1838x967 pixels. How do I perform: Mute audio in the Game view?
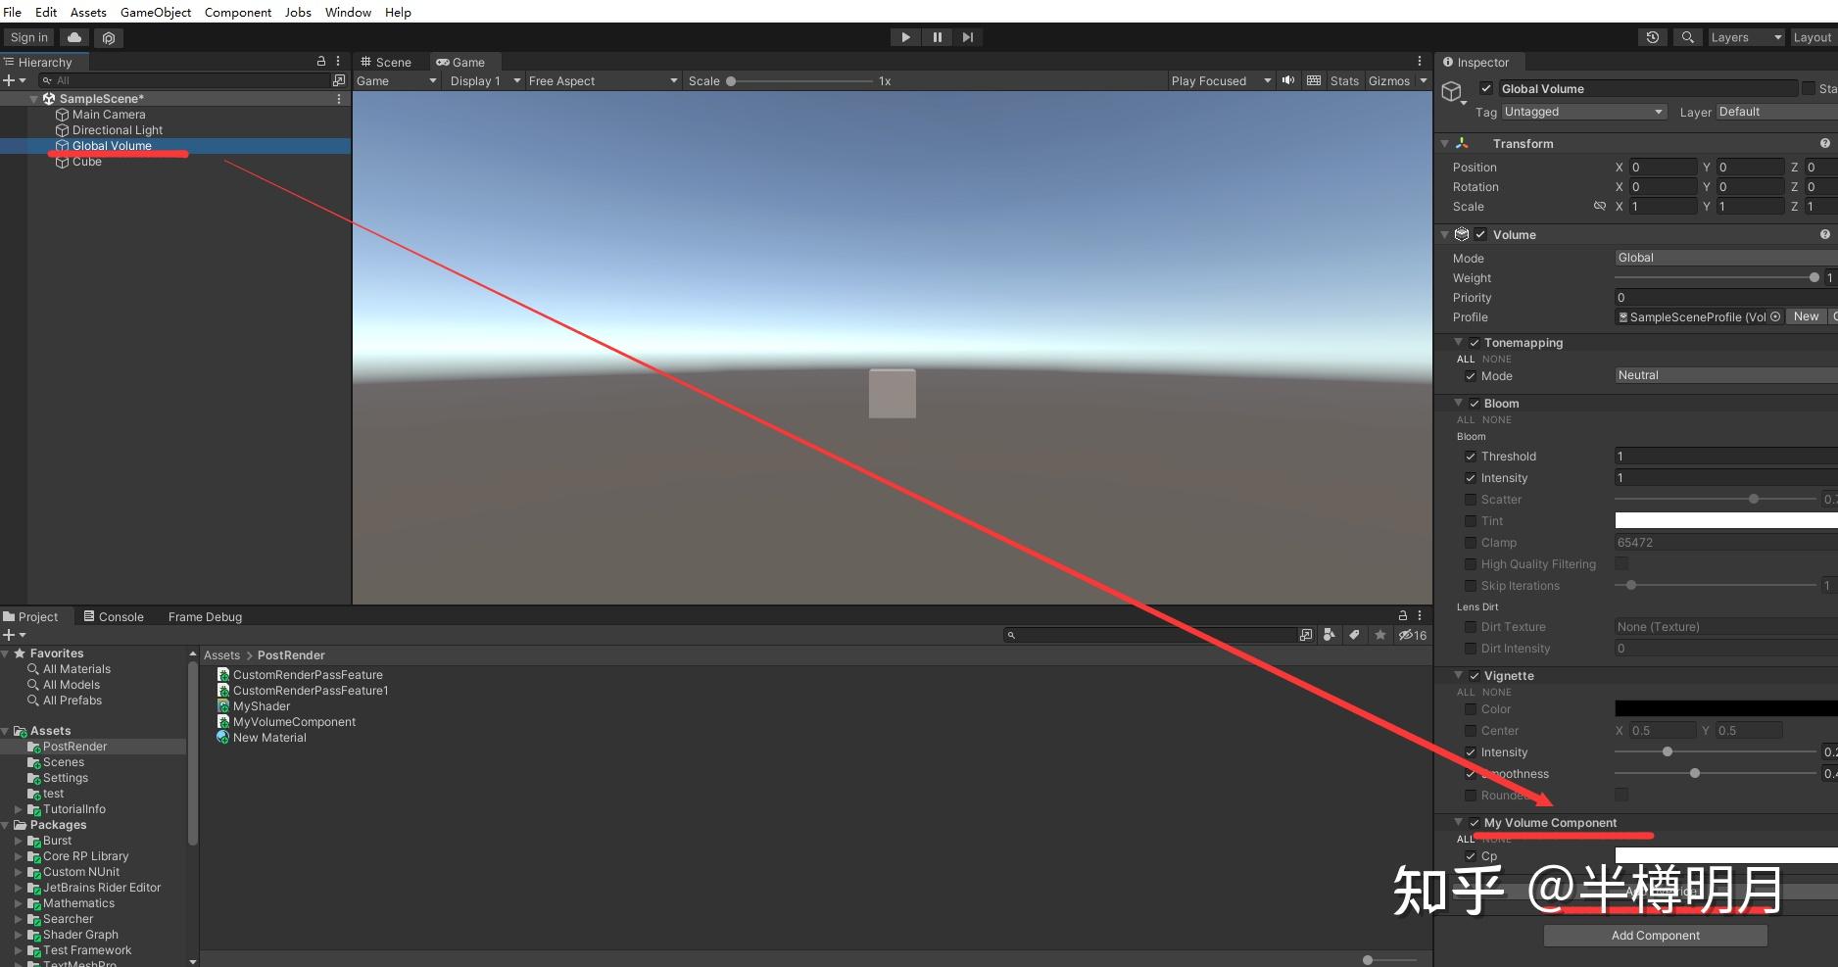click(x=1286, y=80)
